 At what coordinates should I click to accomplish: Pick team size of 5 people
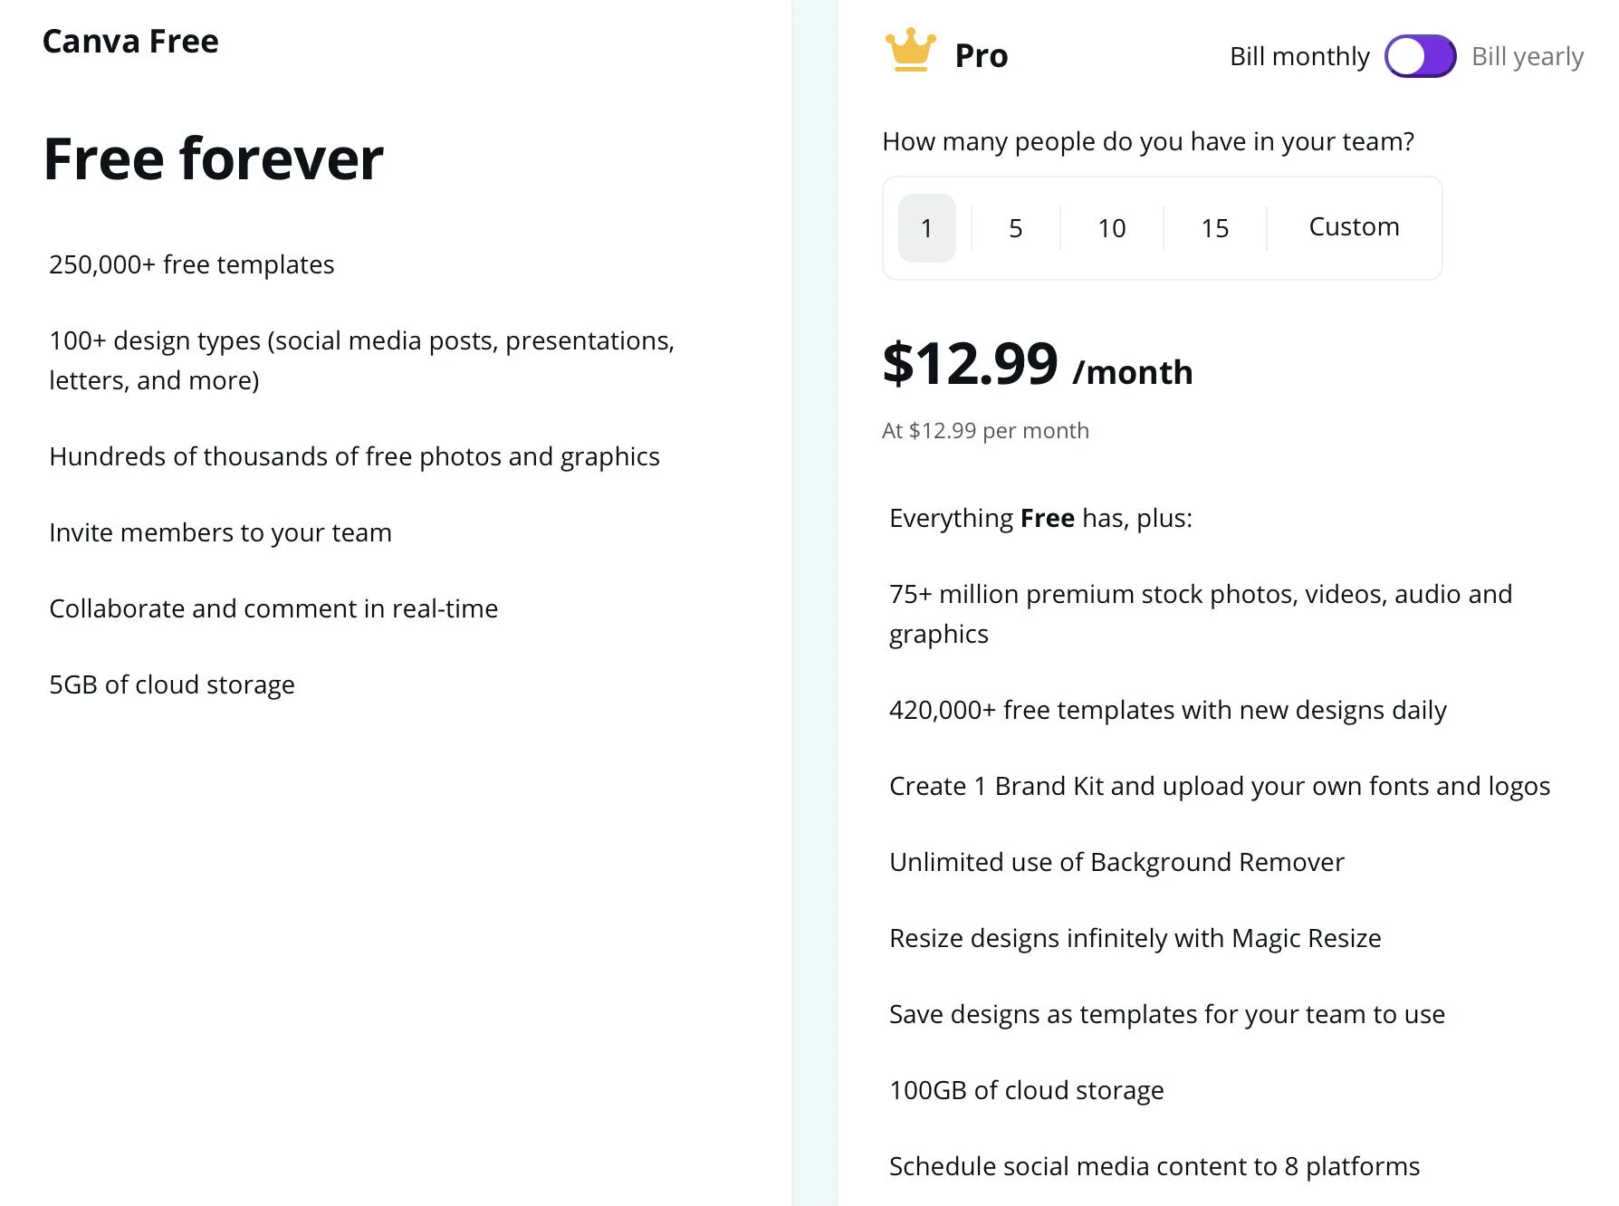coord(1015,228)
